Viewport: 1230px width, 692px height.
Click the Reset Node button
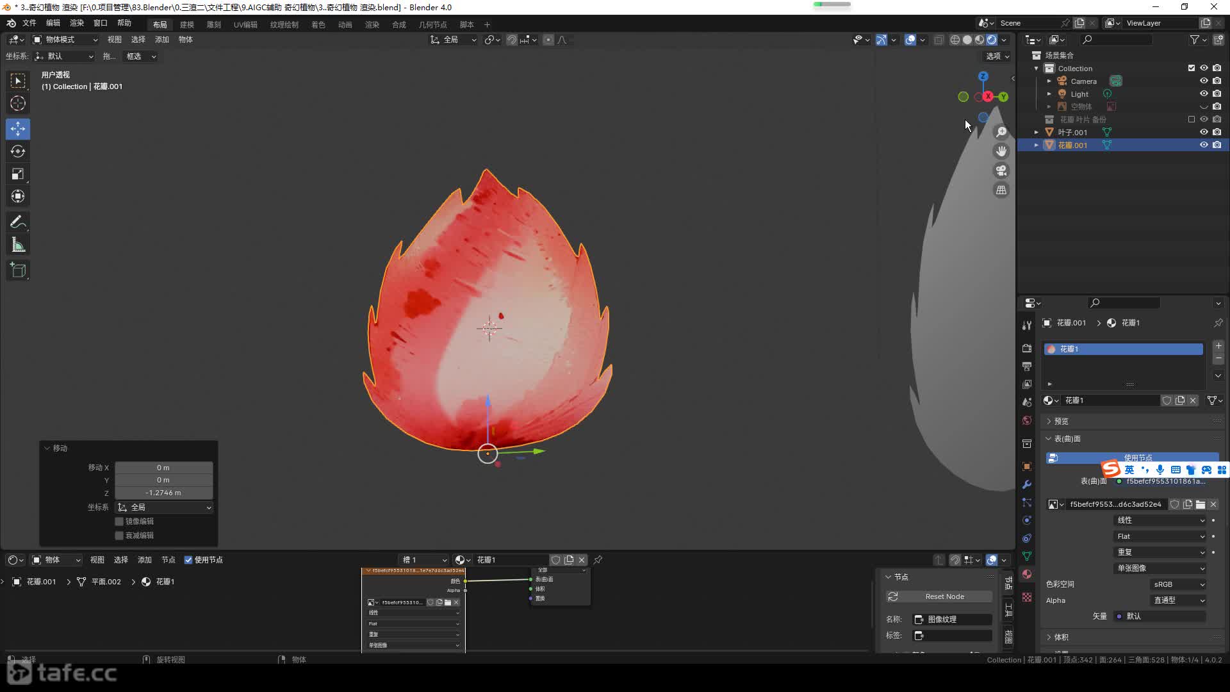point(939,597)
